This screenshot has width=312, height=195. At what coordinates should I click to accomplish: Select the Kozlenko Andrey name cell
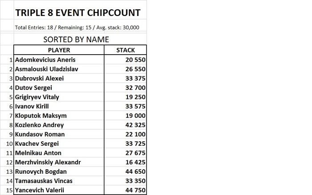pos(59,125)
